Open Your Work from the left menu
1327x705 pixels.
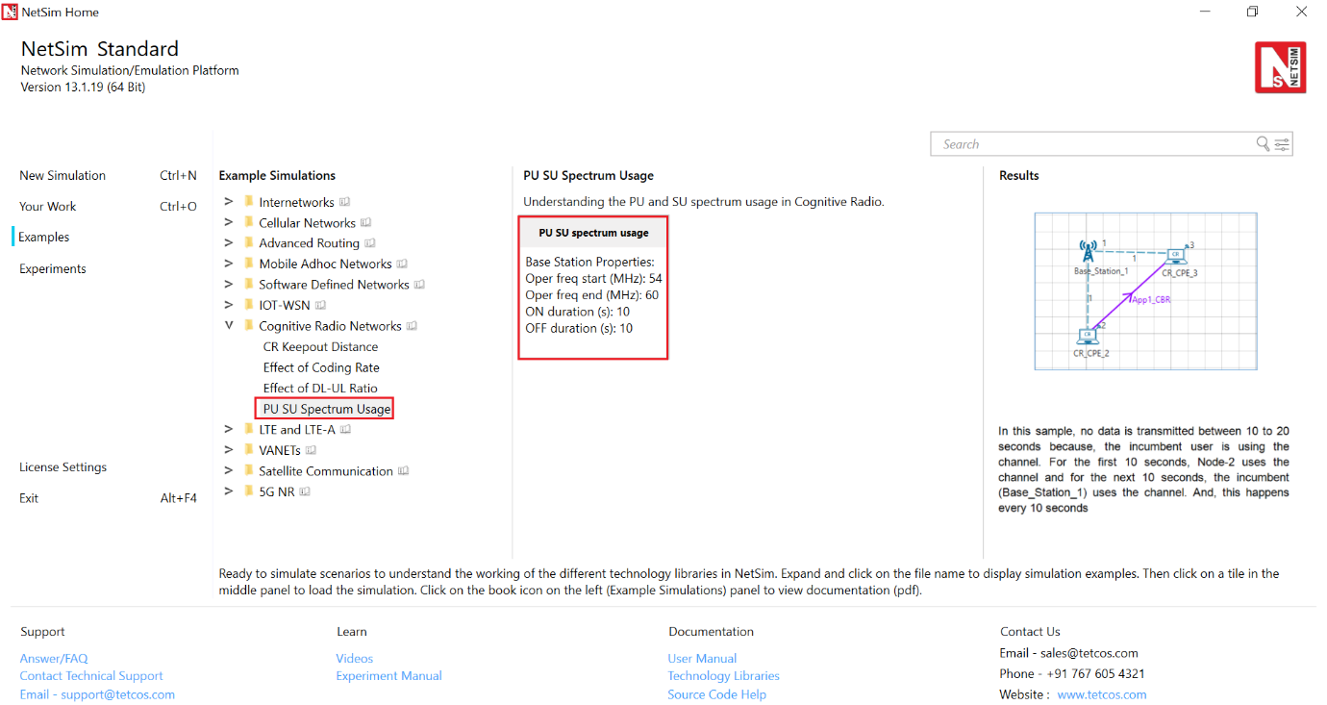[x=47, y=206]
